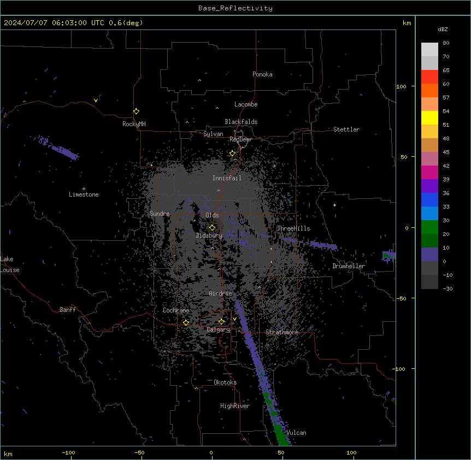Click the Sundre town label
471x460 pixels.
click(x=160, y=214)
